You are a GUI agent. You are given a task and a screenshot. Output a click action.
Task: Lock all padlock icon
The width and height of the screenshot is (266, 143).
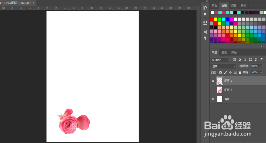(240, 72)
